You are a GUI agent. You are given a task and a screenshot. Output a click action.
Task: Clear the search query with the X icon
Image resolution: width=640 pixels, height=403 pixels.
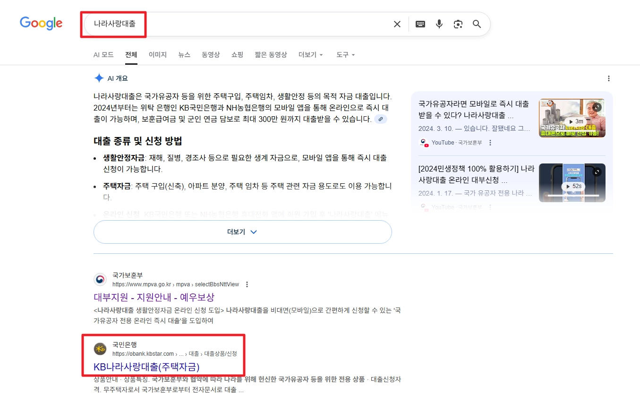tap(397, 24)
